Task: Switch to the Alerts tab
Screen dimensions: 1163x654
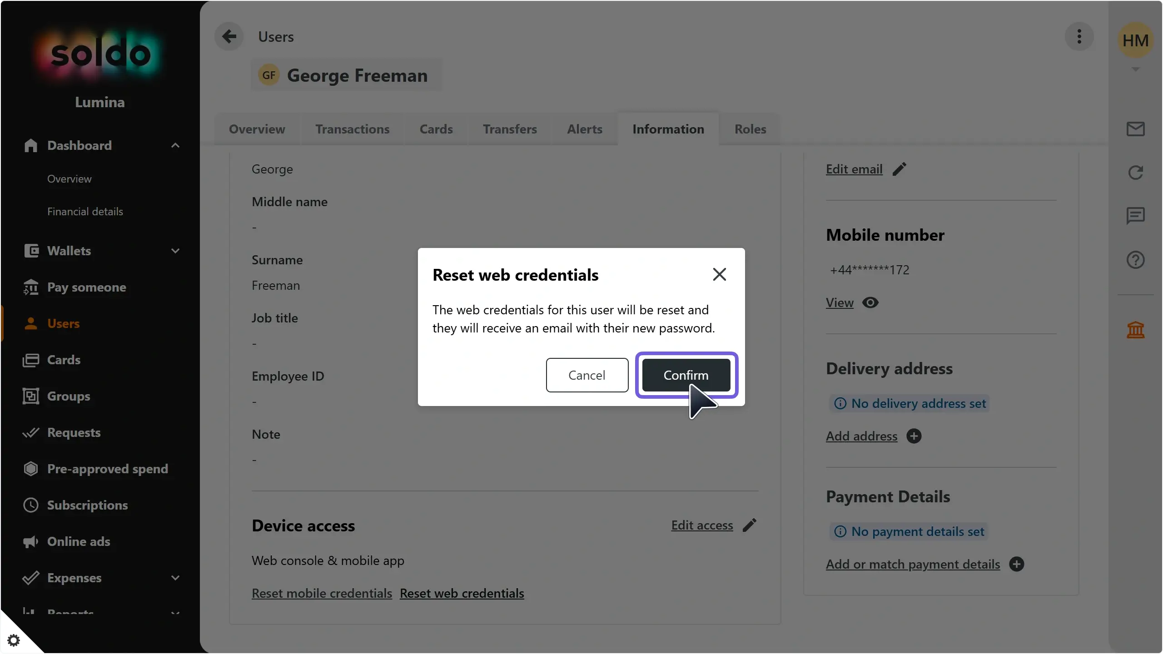Action: [x=585, y=129]
